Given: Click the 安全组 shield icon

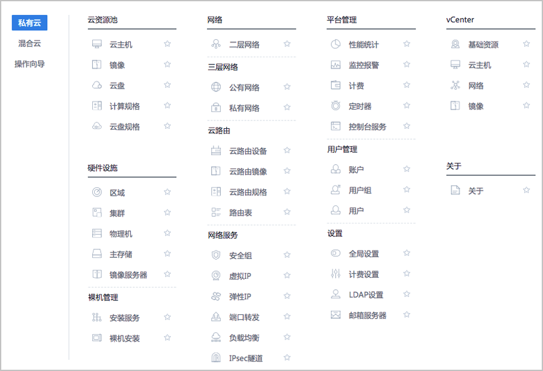Looking at the screenshot, I should 216,255.
